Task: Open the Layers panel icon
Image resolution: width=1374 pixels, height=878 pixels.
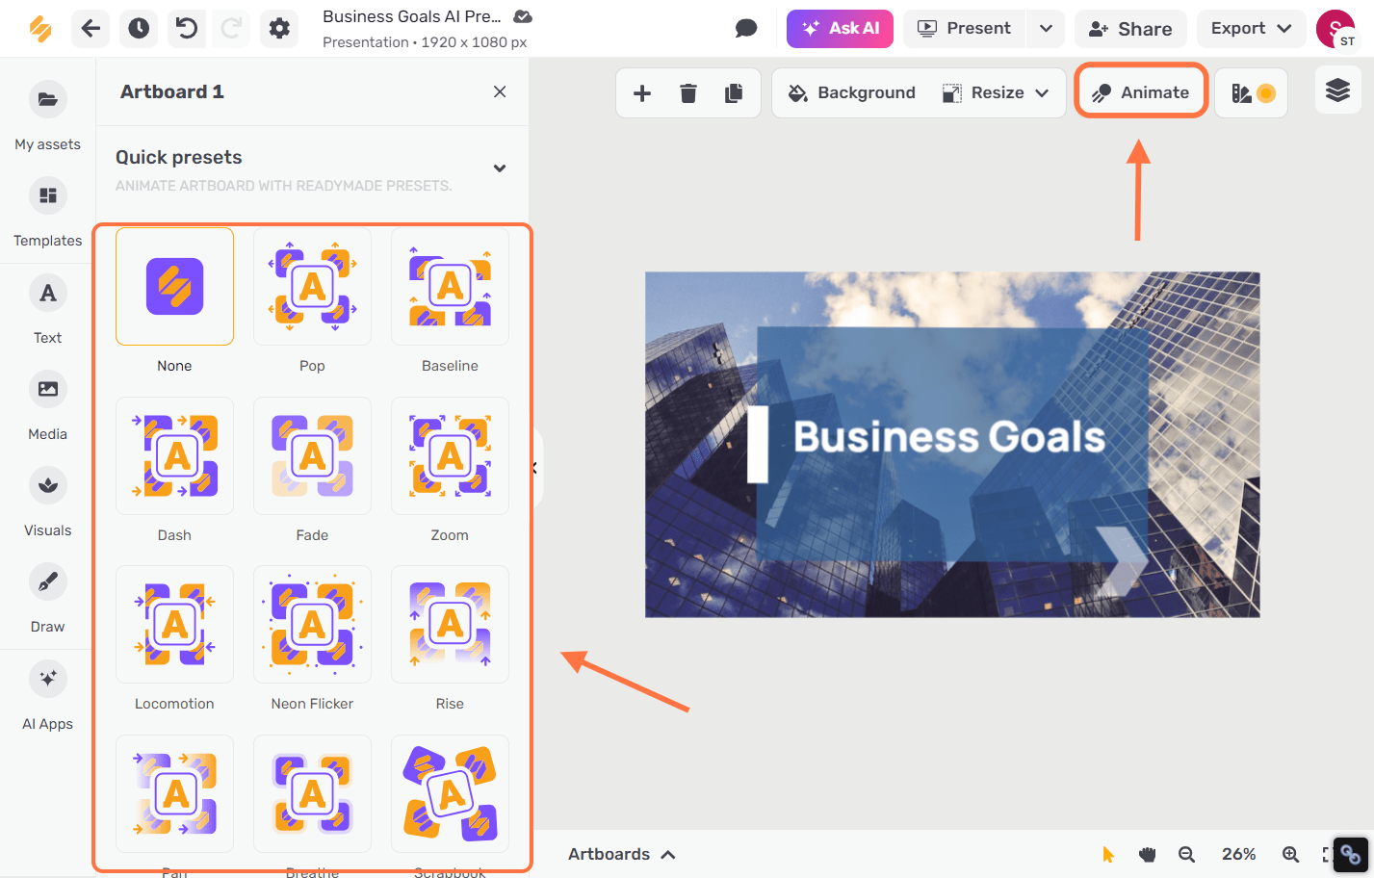Action: [1337, 90]
